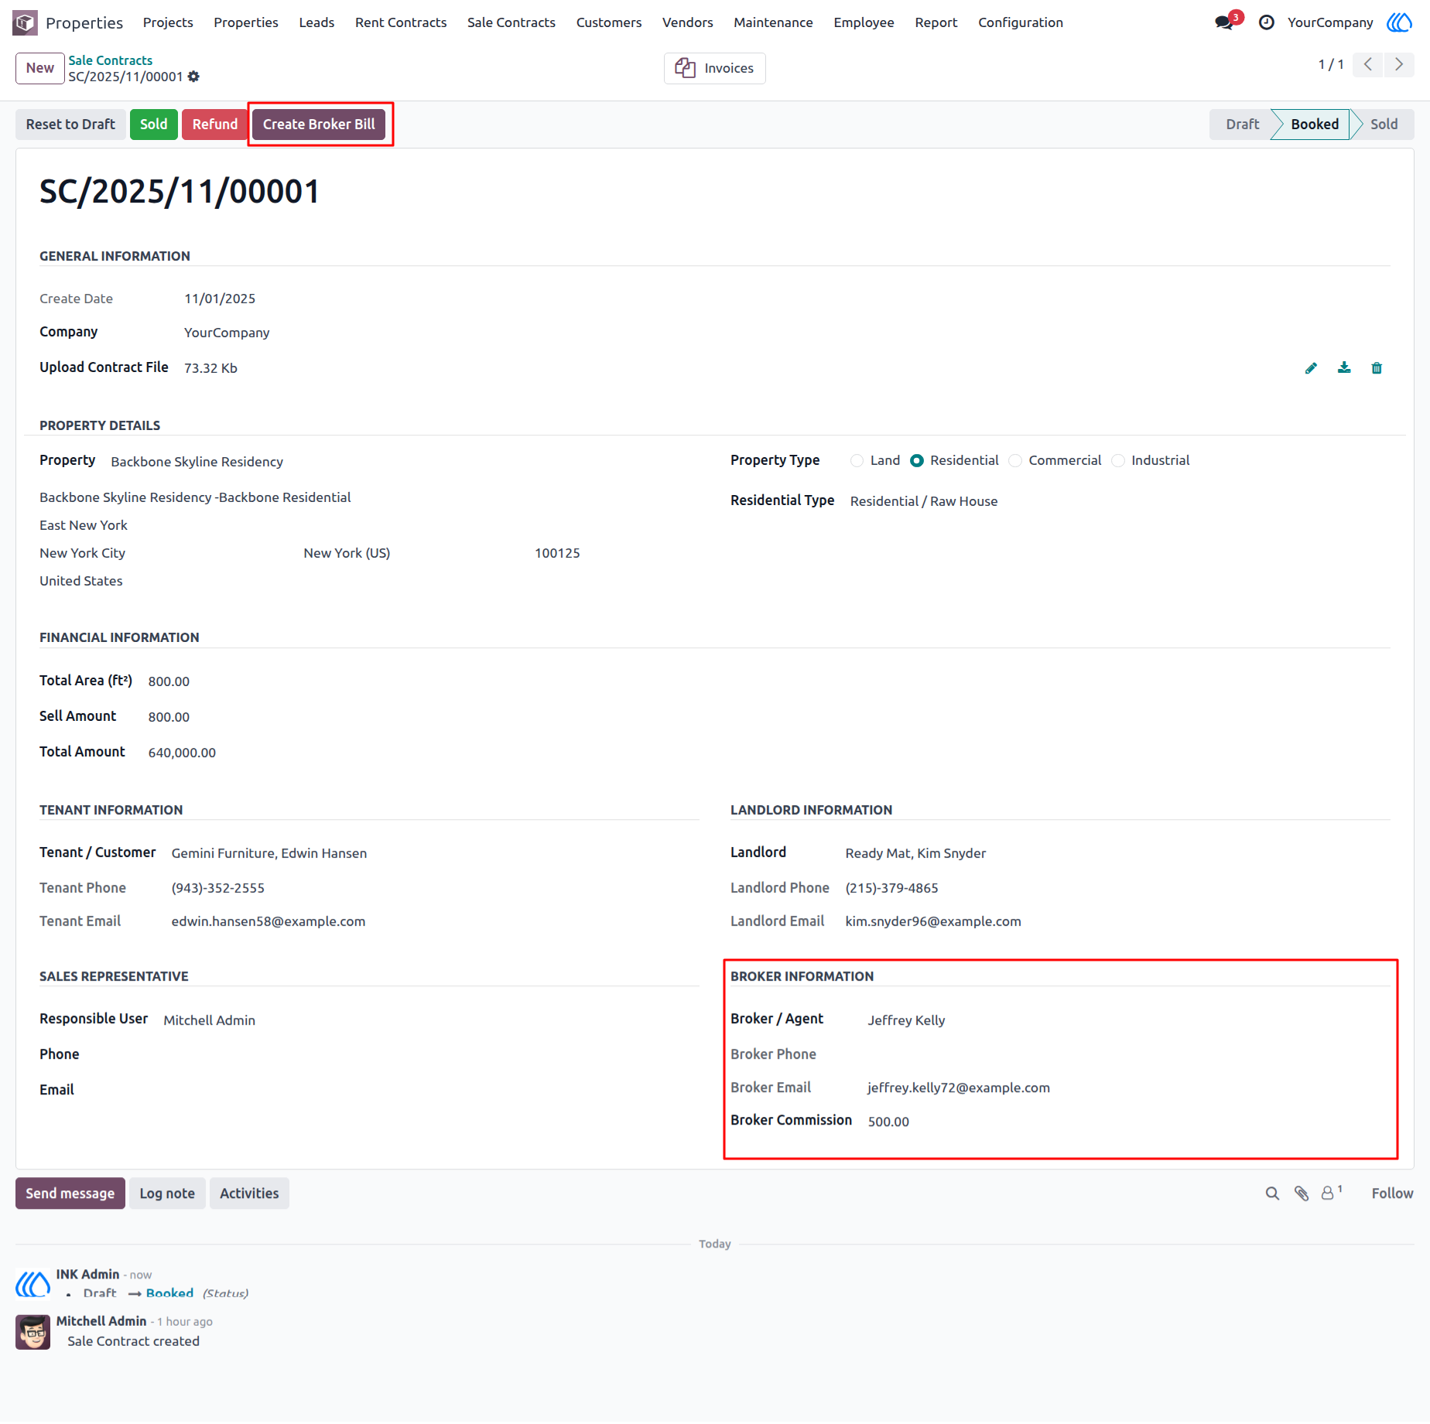Go back to Sale Contracts breadcrumb
This screenshot has width=1430, height=1424.
click(x=110, y=60)
